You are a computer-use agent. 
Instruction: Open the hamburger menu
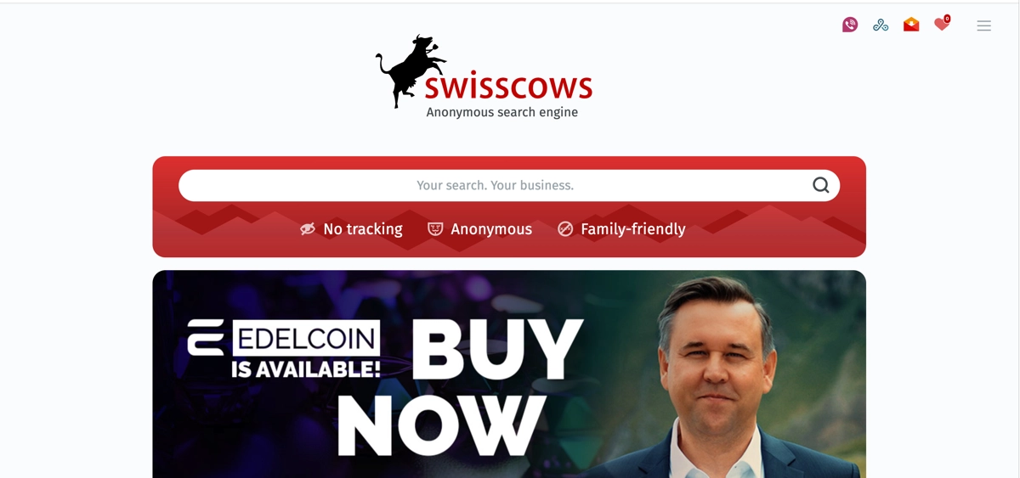pos(984,25)
